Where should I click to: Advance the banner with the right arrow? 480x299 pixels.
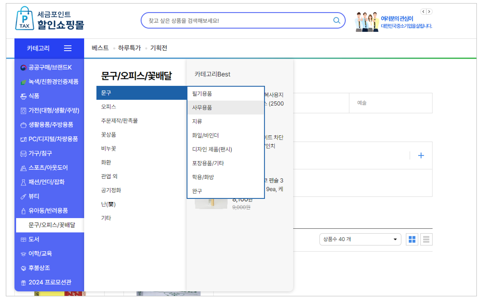[x=429, y=11]
